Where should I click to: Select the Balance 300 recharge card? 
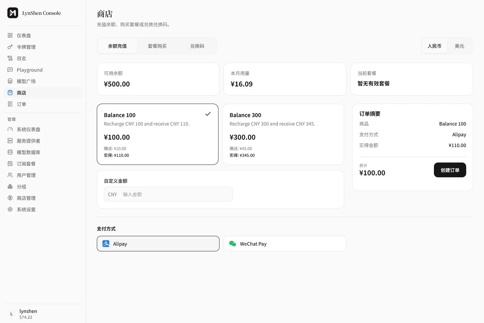[283, 134]
